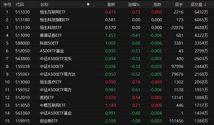This screenshot has width=214, height=125.
Task: Click latest price 0.581
Action: [110, 20]
